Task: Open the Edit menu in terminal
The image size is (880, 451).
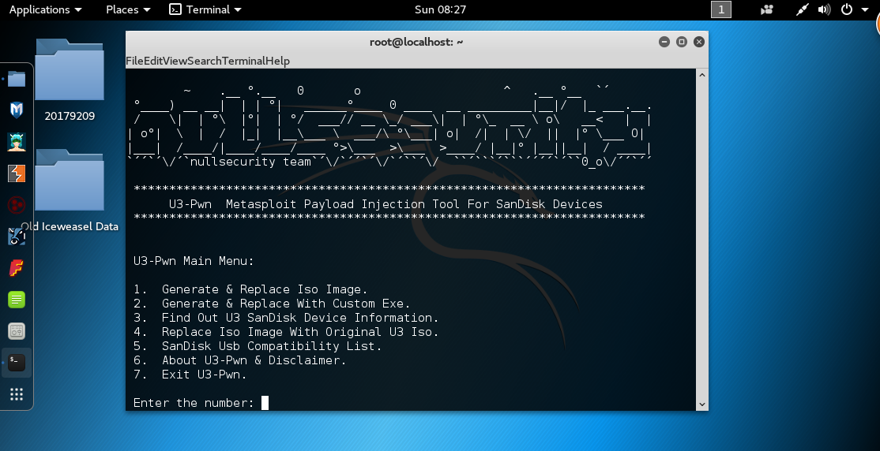Action: [x=153, y=61]
